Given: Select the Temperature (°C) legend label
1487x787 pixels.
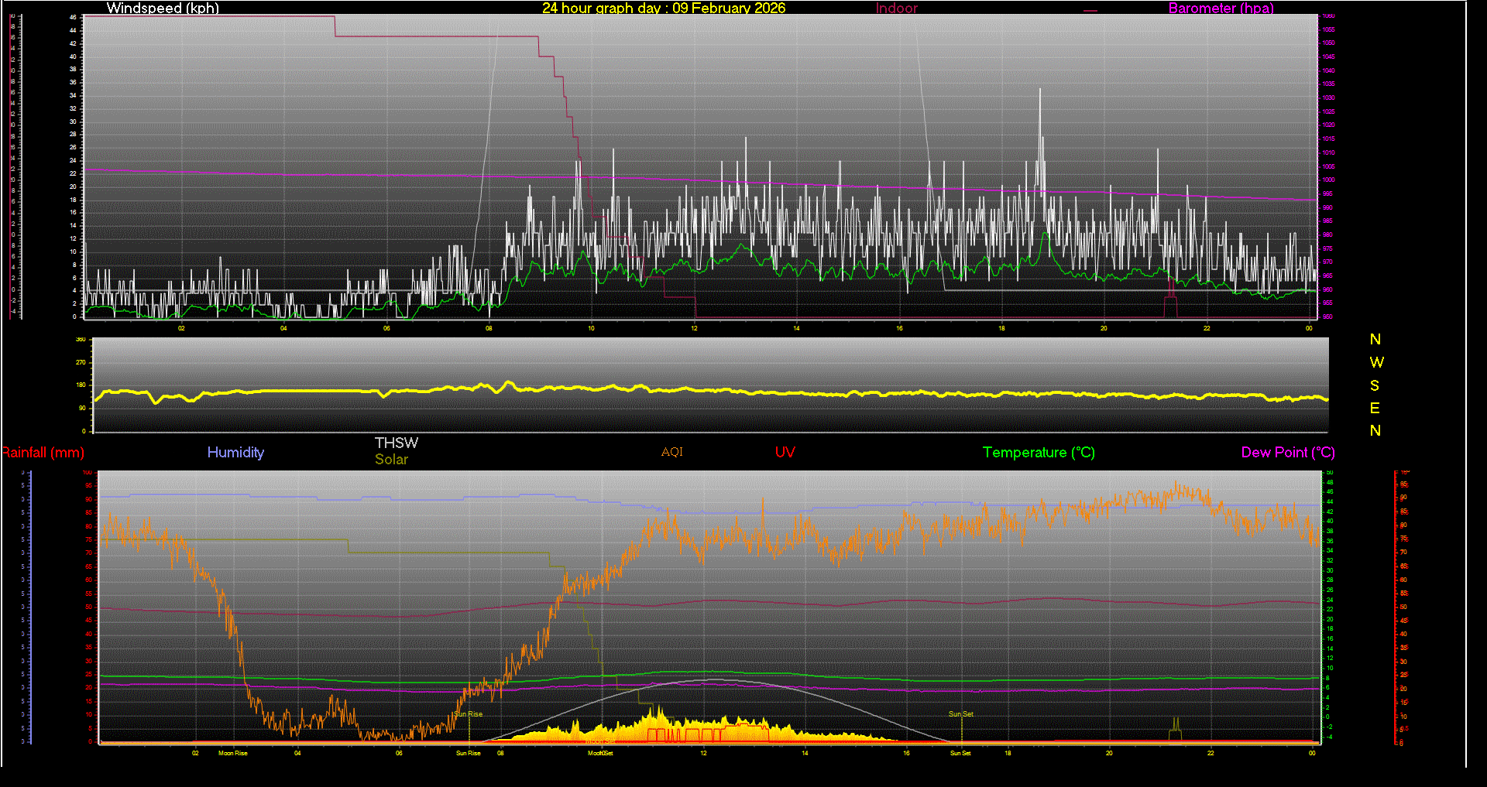Looking at the screenshot, I should 1038,453.
